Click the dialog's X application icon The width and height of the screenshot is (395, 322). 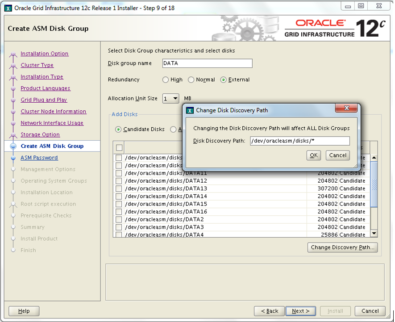pyautogui.click(x=190, y=110)
